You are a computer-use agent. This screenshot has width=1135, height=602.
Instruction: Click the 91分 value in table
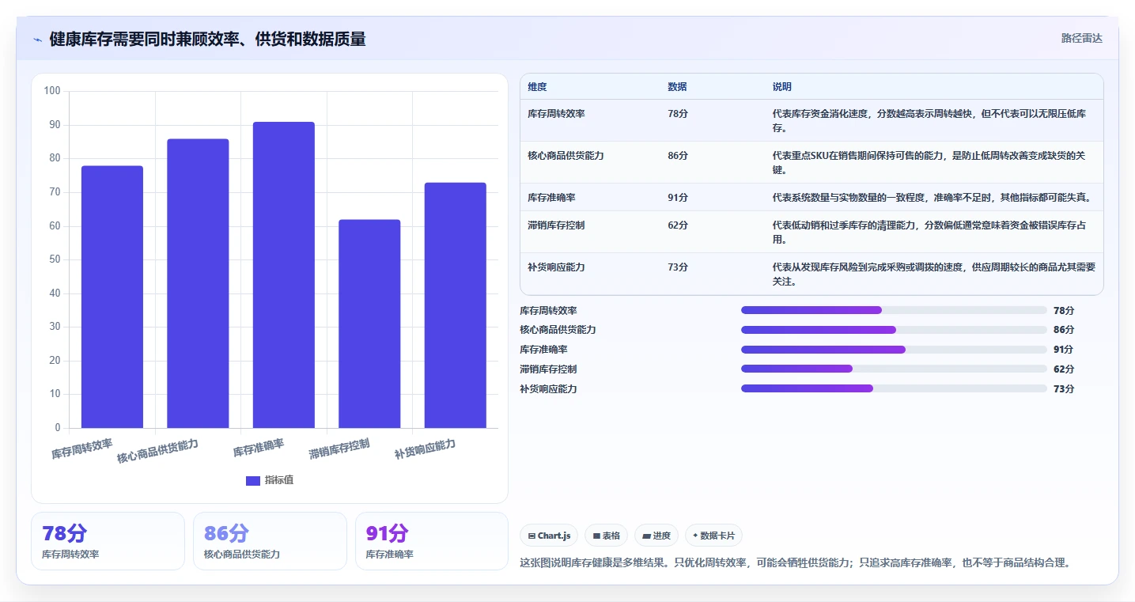click(x=678, y=198)
